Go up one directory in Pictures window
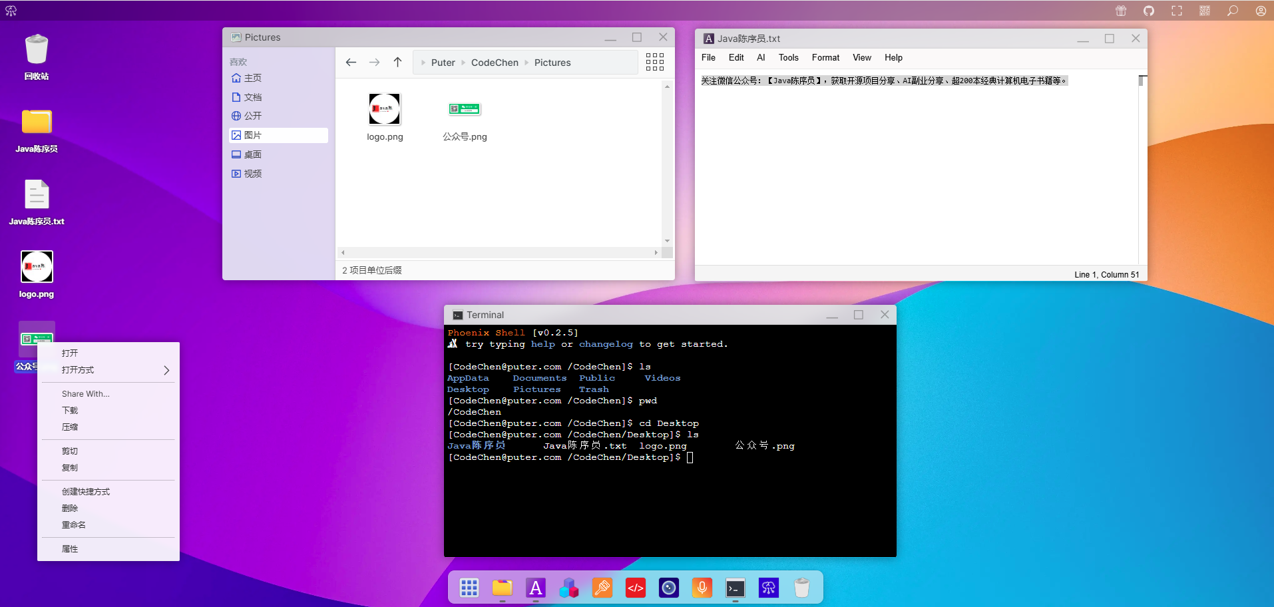 tap(397, 62)
